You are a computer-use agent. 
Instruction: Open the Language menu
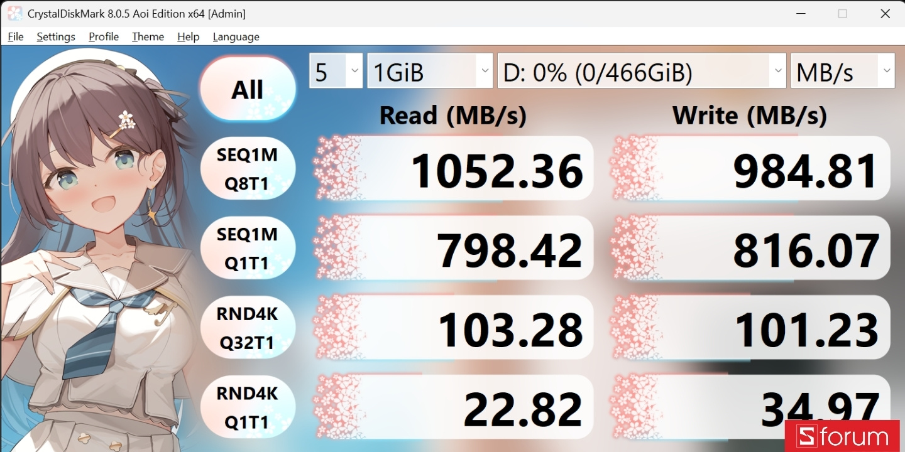coord(236,36)
